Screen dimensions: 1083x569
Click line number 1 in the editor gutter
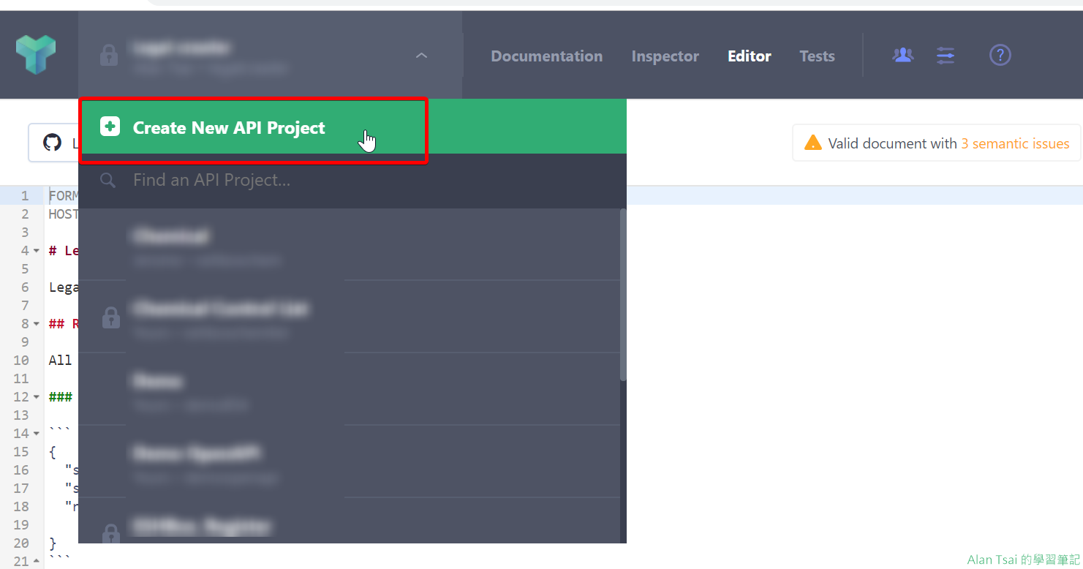tap(25, 196)
